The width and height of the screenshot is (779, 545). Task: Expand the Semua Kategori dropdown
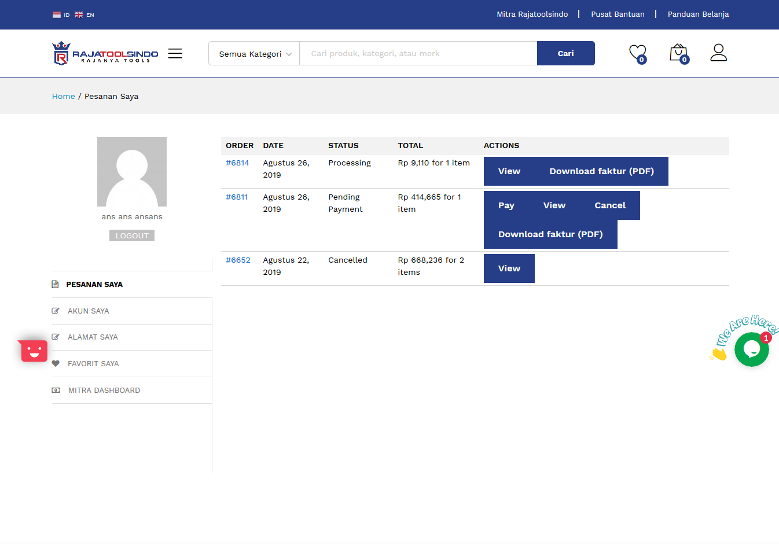[254, 53]
